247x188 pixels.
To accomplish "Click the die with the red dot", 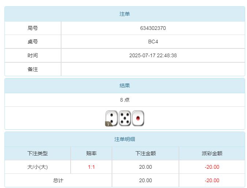I will tap(138, 118).
